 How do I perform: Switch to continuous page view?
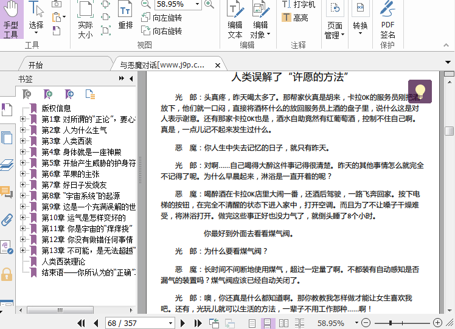[267, 323]
